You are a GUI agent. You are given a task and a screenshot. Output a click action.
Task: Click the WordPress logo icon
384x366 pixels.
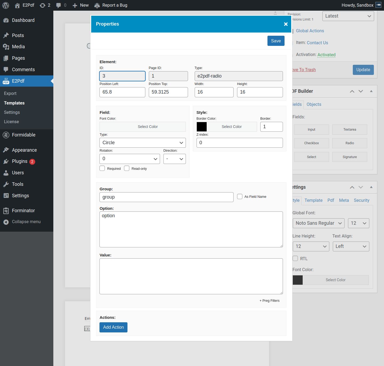[x=6, y=5]
